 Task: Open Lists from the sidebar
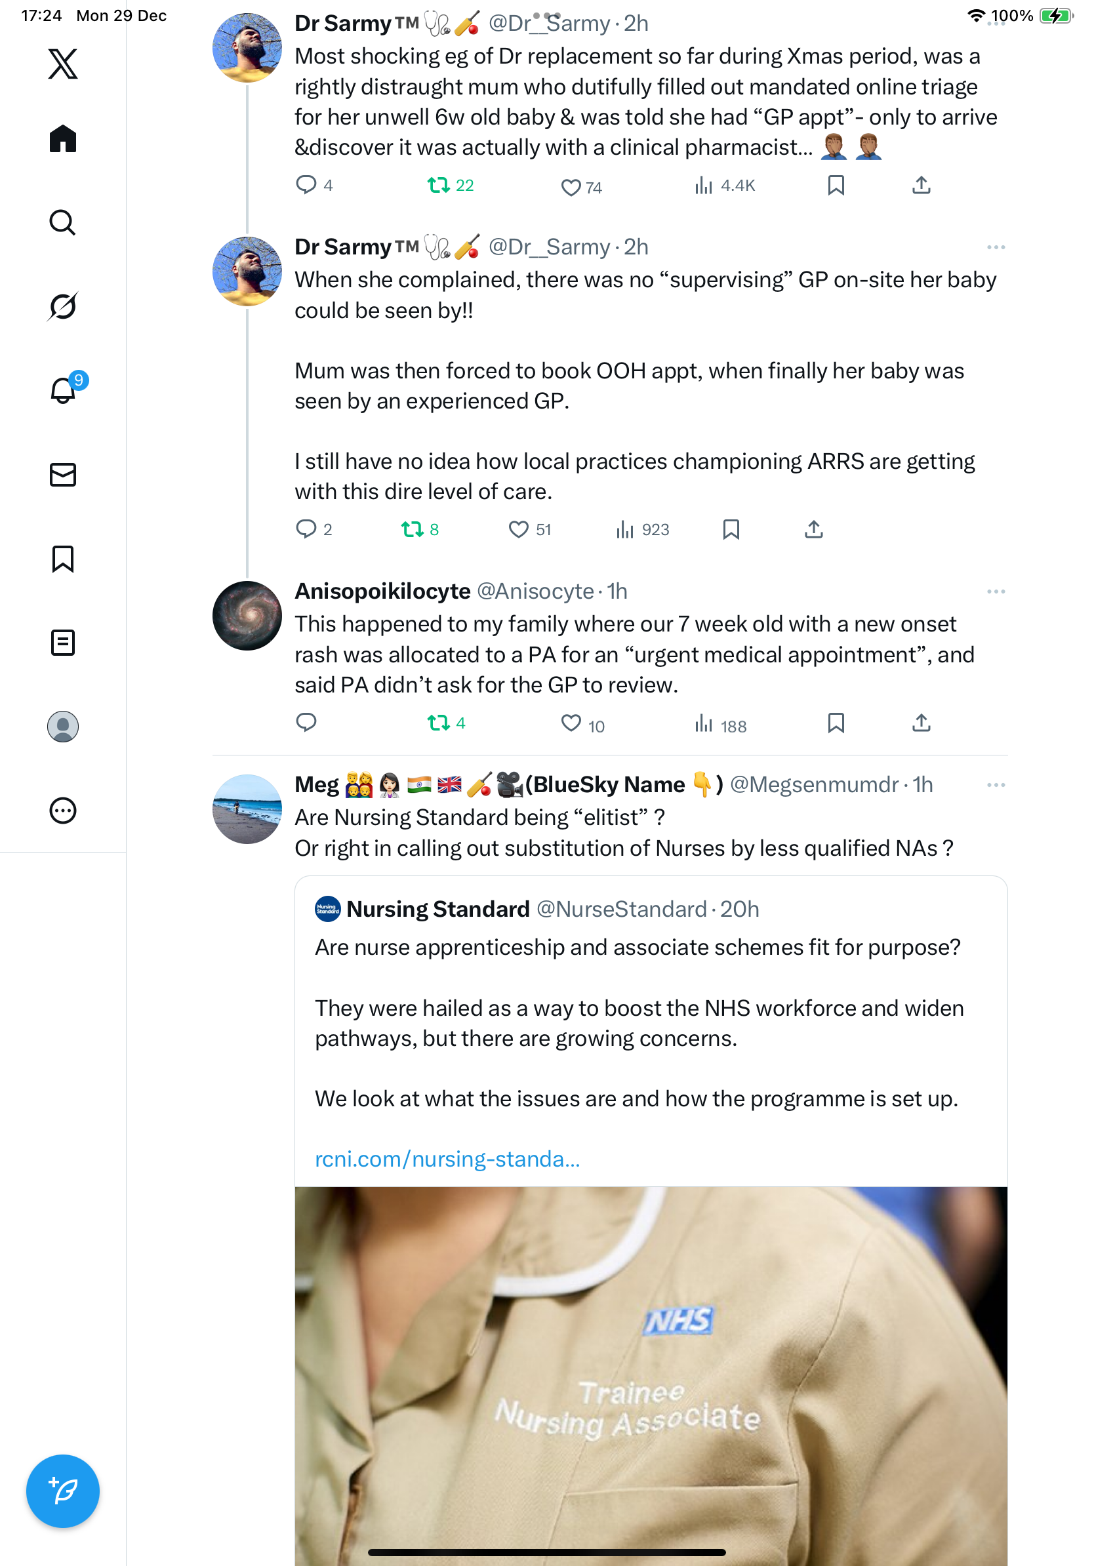coord(63,643)
